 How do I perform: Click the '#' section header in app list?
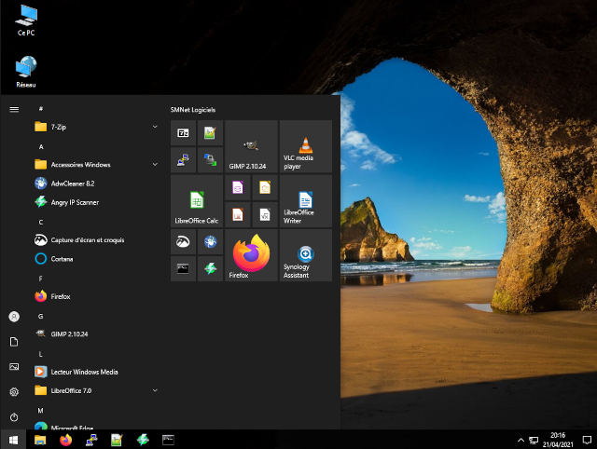coord(41,109)
